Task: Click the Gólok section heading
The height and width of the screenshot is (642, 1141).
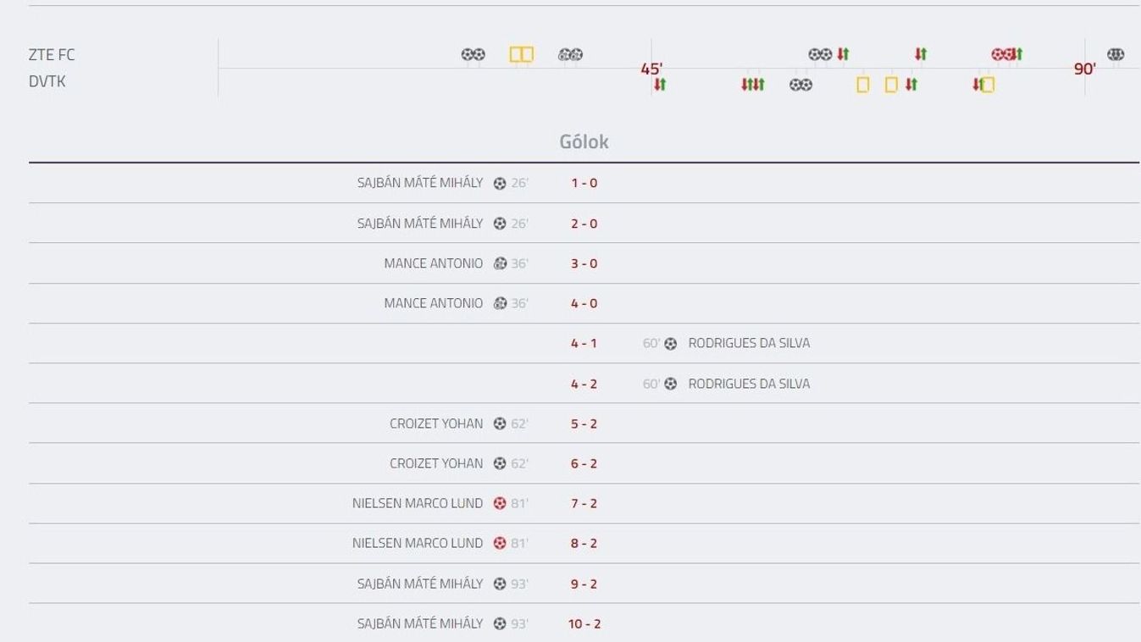Action: 584,141
